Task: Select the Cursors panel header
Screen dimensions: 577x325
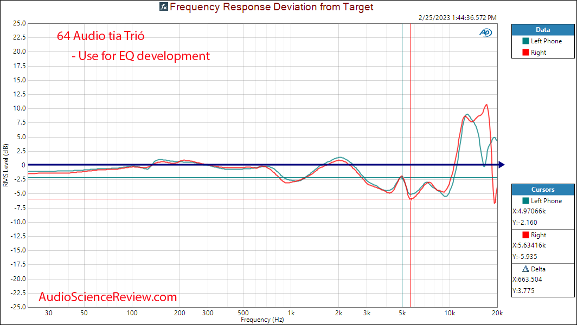Action: click(x=543, y=190)
